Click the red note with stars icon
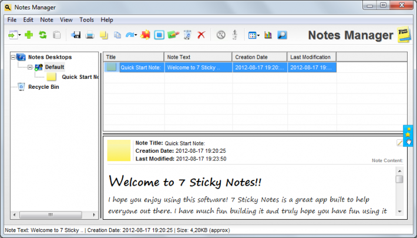 (145, 35)
